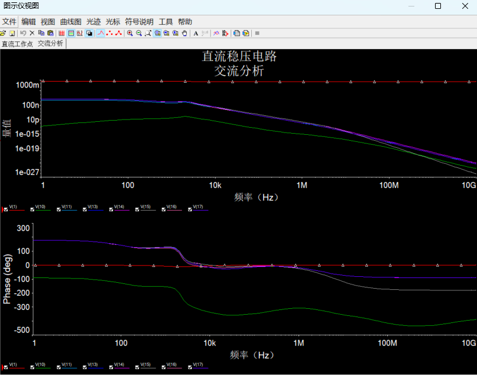Uncheck V(16) in magnitude plot legend
Image resolution: width=477 pixels, height=375 pixels.
pos(164,209)
